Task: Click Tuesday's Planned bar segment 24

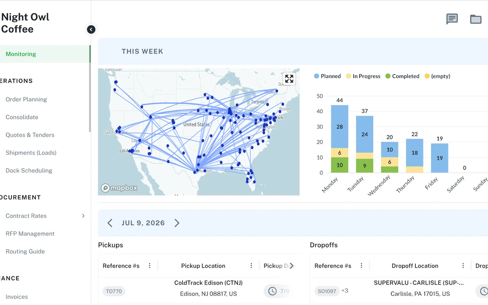Action: coord(364,134)
